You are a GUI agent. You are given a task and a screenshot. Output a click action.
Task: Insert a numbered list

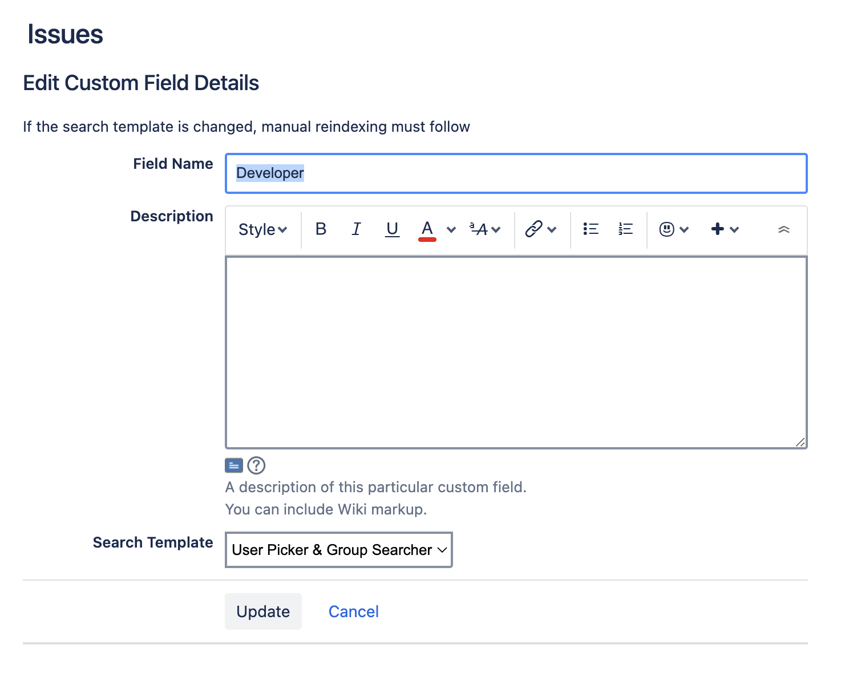coord(625,229)
